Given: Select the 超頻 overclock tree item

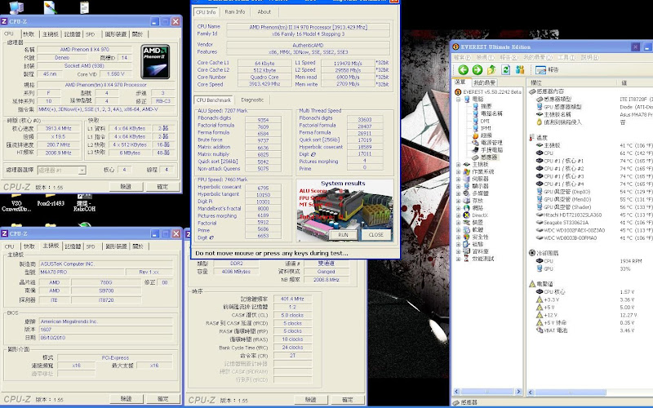Looking at the screenshot, I should tap(482, 135).
